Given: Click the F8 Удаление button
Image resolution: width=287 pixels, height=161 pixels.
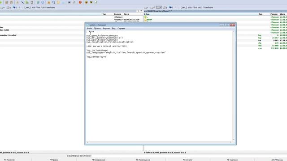Looking at the screenshot, I should [x=232, y=160].
